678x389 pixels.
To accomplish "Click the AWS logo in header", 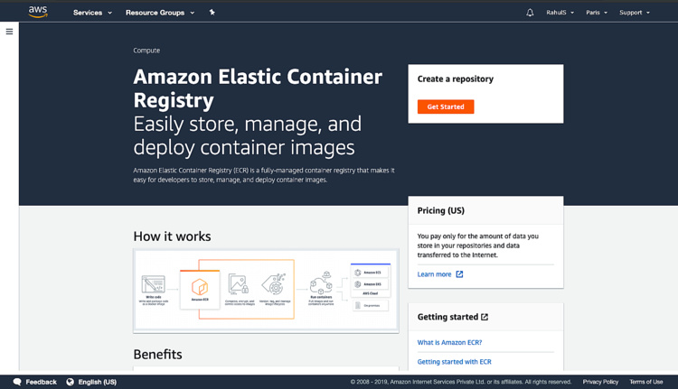I will point(38,12).
